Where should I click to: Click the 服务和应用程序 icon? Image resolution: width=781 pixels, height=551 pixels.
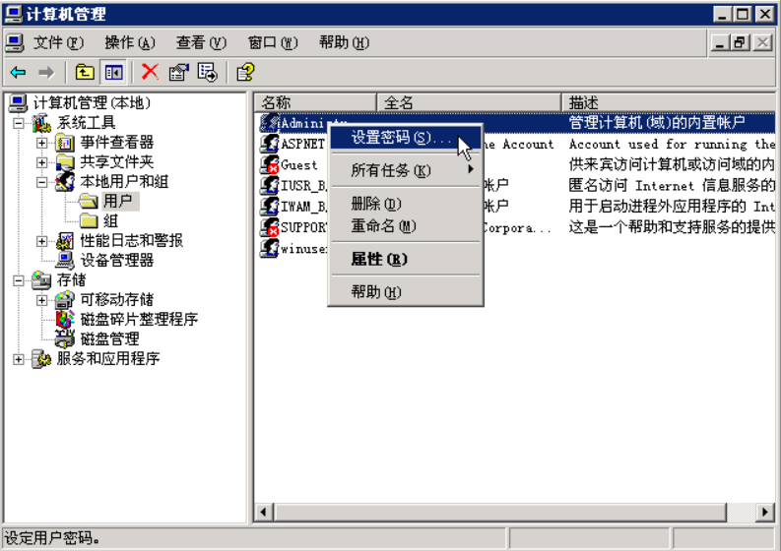[x=41, y=359]
